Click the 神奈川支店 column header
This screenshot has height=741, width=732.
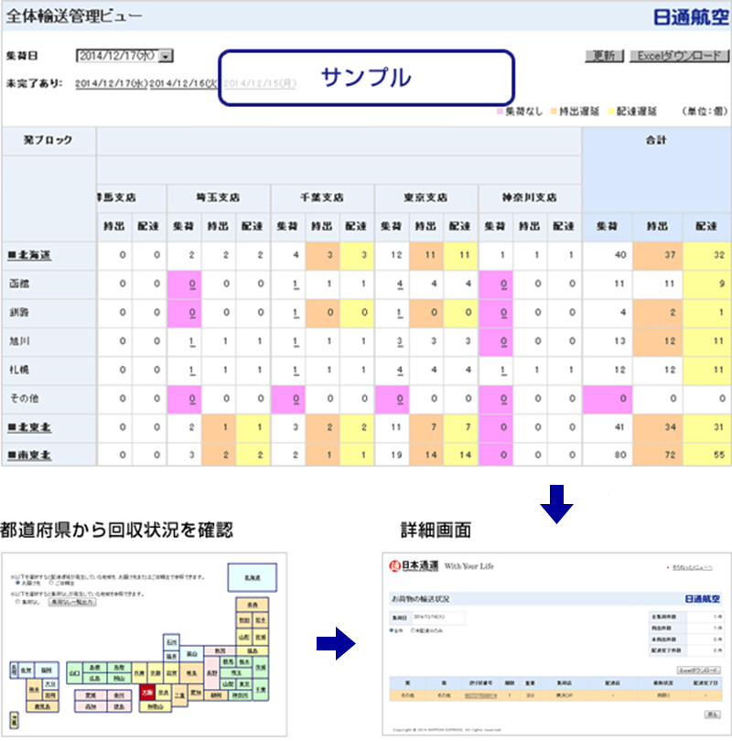pos(529,198)
